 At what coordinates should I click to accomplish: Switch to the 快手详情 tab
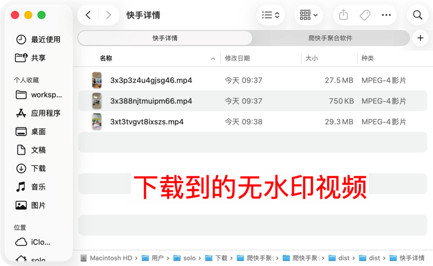coord(165,38)
